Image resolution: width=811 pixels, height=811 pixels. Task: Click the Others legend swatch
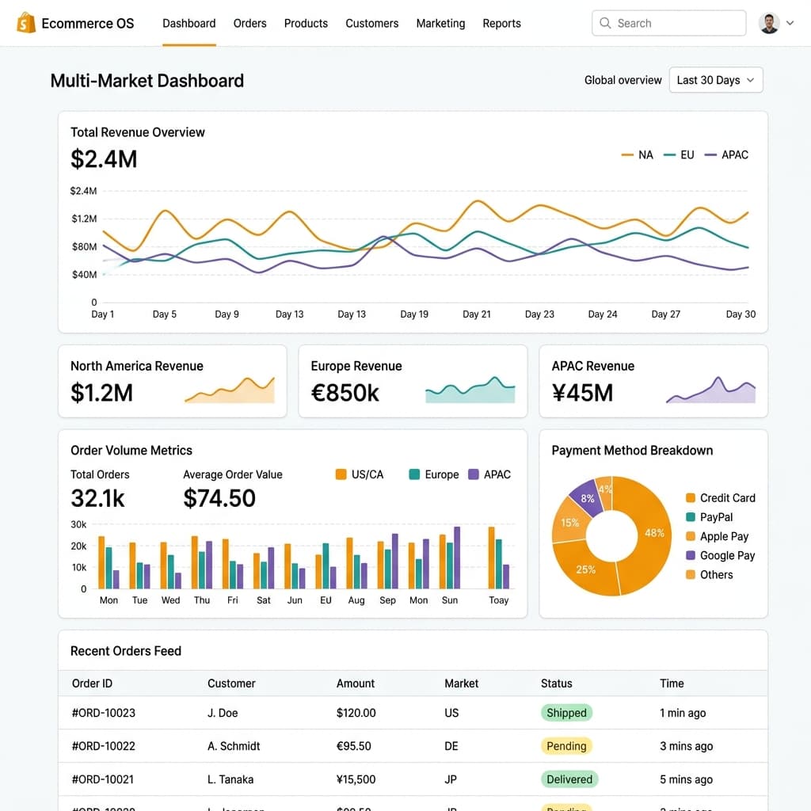pyautogui.click(x=691, y=574)
